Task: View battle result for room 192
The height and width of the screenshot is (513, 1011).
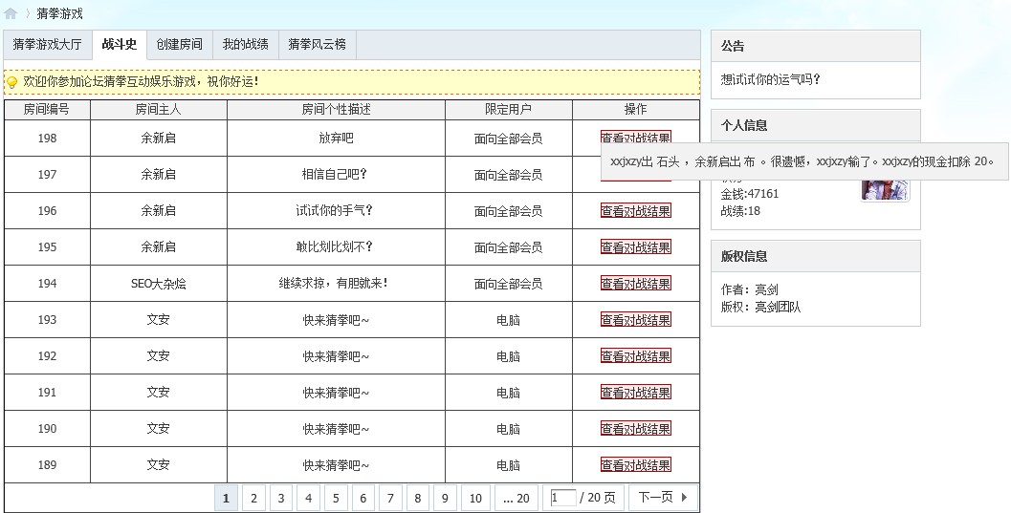Action: 636,356
